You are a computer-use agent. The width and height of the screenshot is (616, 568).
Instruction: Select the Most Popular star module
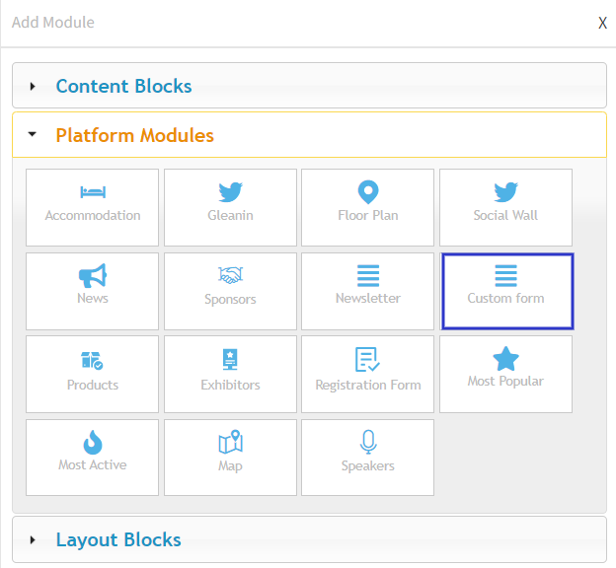tap(505, 374)
